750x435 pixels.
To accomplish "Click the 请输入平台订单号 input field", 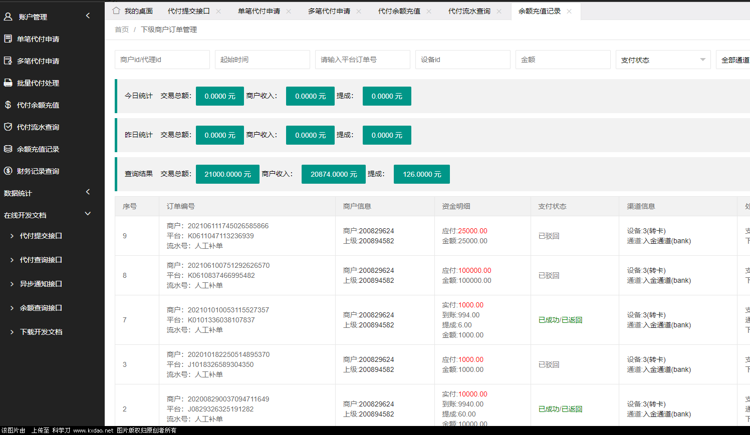I will point(363,60).
